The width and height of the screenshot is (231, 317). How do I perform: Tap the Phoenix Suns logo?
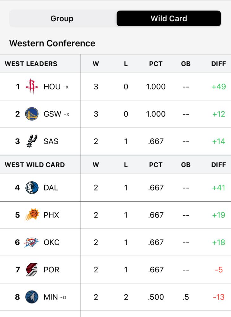(x=32, y=215)
